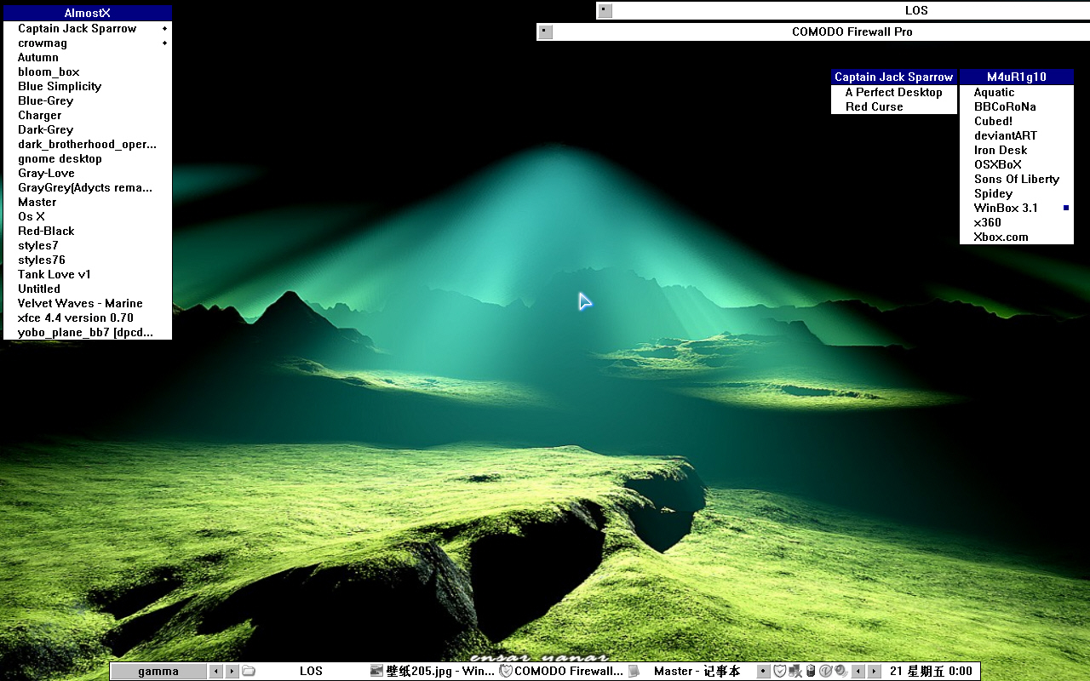Open the volume speaker tray icon
Image resolution: width=1090 pixels, height=681 pixels.
[x=840, y=671]
